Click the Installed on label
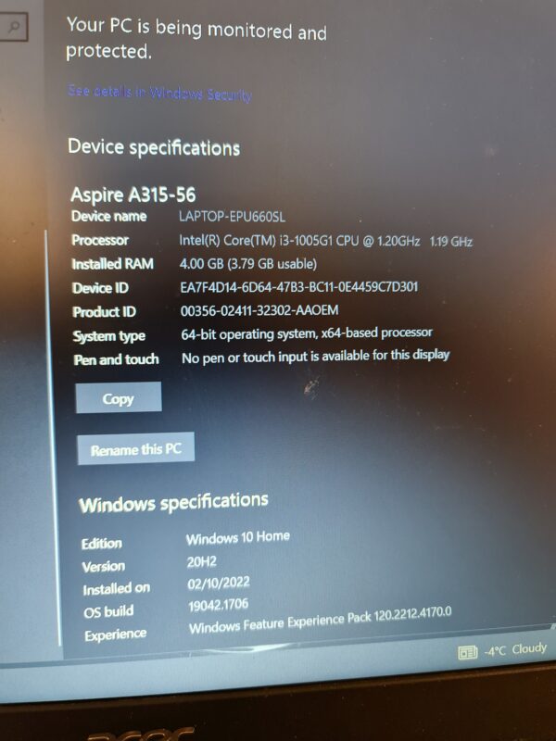 (x=117, y=589)
